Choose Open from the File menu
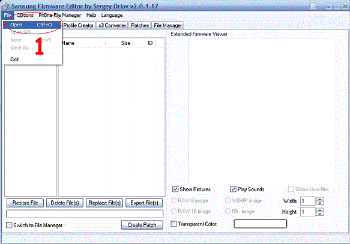Viewport: 350px width, 244px height. [32, 25]
